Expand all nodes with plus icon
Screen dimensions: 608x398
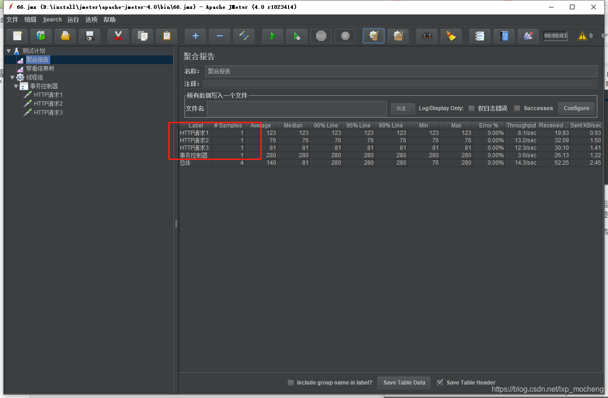[196, 36]
